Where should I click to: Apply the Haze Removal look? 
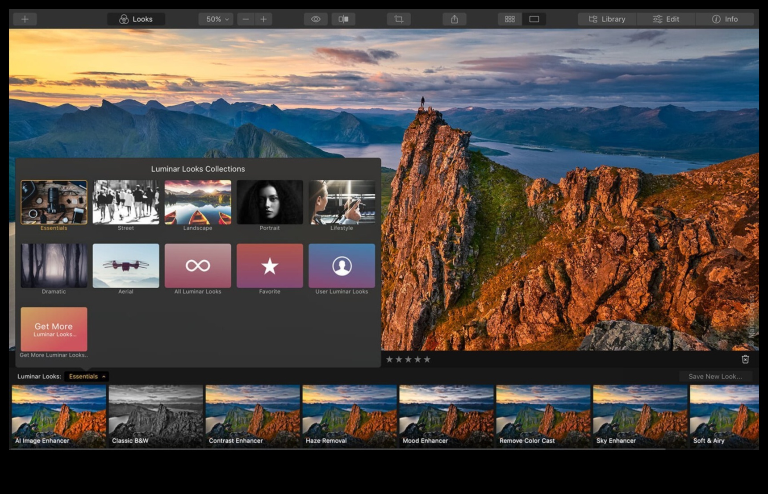[x=350, y=416]
